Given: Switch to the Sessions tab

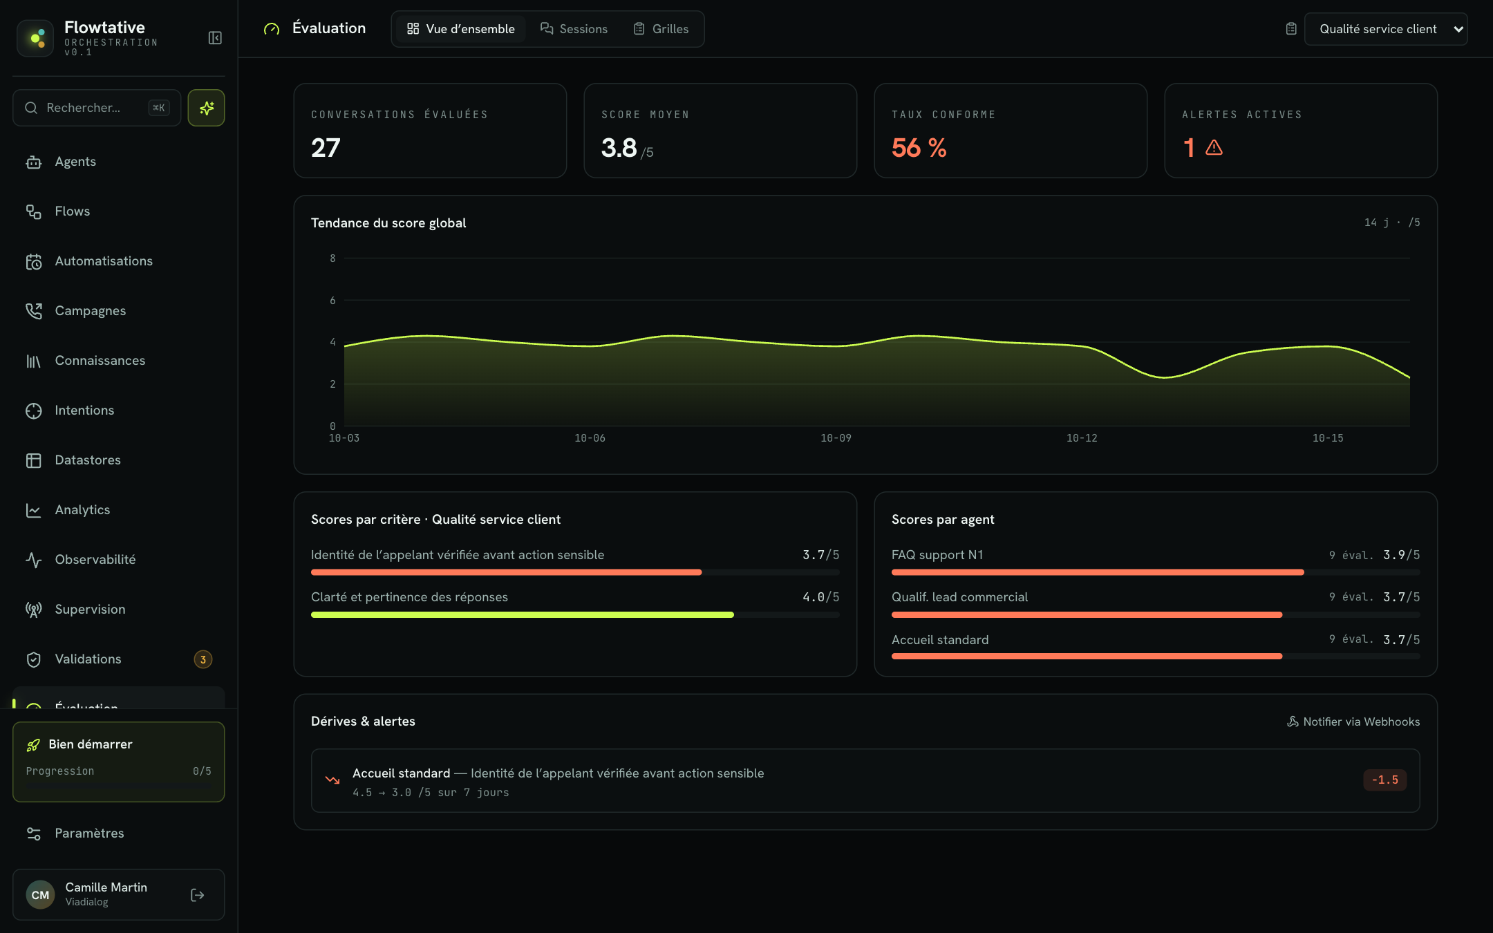Looking at the screenshot, I should coord(574,29).
